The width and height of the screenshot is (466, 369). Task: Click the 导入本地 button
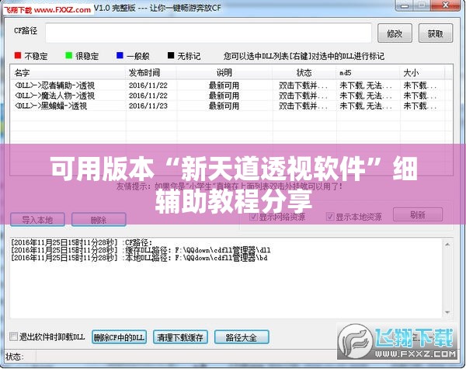point(37,220)
